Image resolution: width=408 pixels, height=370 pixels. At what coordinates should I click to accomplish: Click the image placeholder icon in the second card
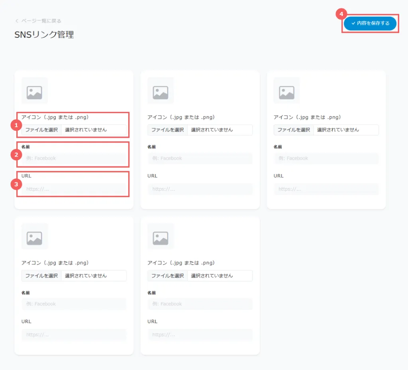[x=161, y=91]
